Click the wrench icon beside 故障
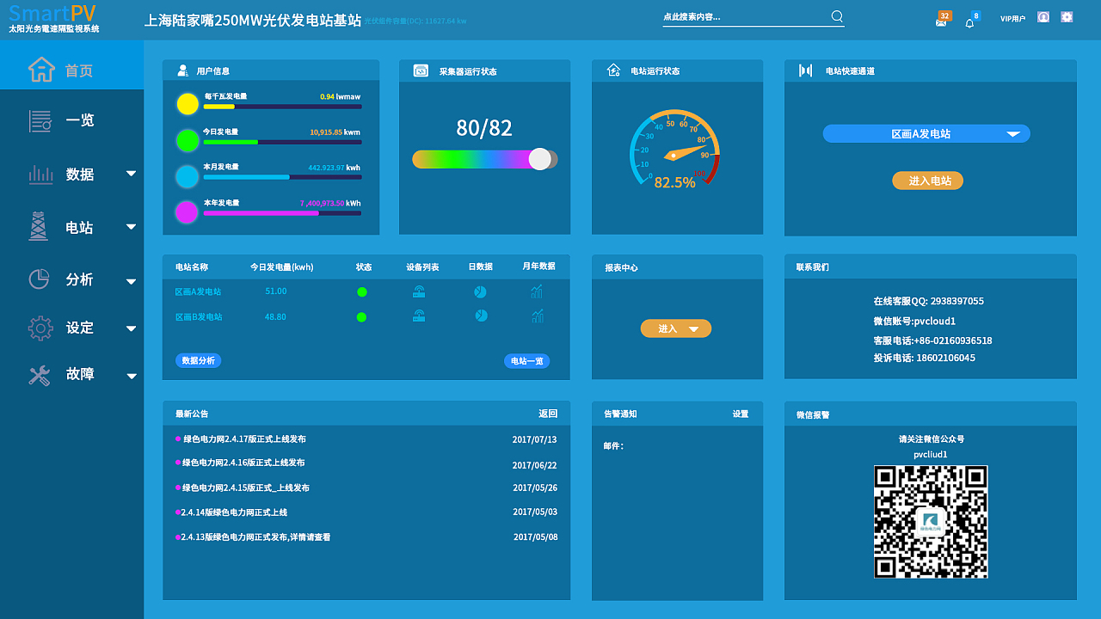Image resolution: width=1101 pixels, height=619 pixels. coord(40,374)
